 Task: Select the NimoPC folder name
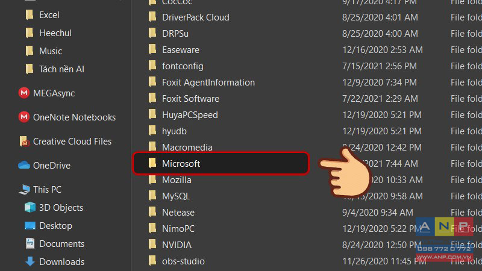point(178,229)
